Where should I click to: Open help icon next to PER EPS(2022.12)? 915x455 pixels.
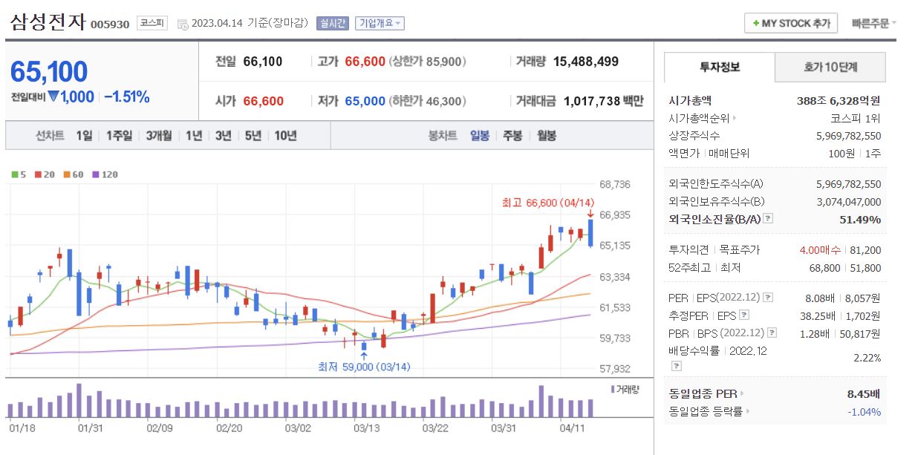tap(768, 298)
